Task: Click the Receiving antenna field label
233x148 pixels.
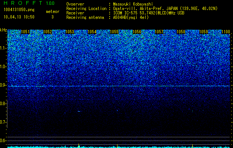Action: coord(85,17)
